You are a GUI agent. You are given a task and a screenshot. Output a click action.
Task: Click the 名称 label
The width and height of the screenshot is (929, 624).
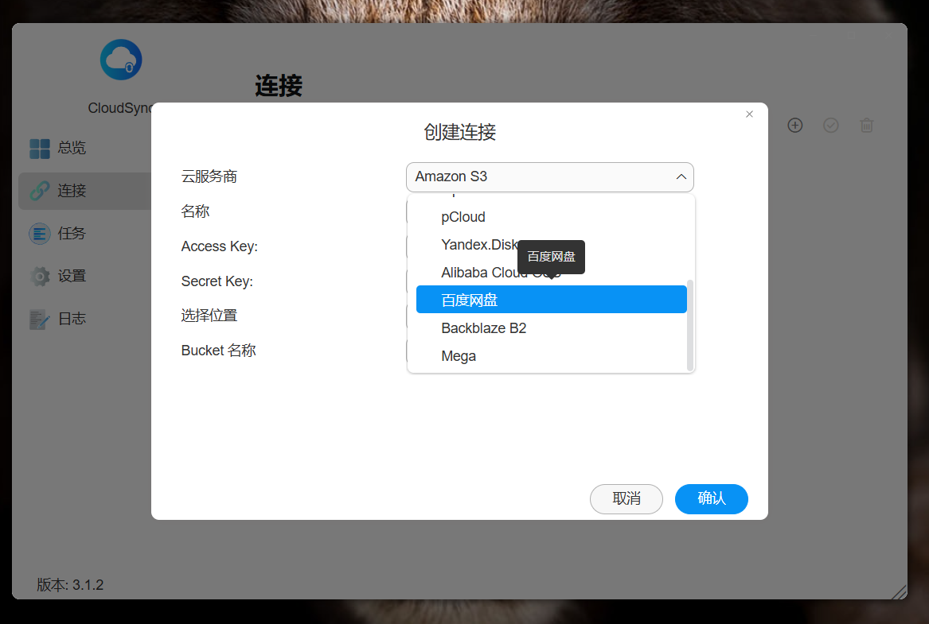click(x=195, y=211)
